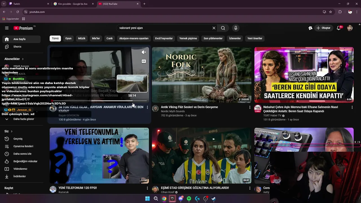The width and height of the screenshot is (361, 203).
Task: Select the İzlenenler chip
Action: tap(235, 38)
